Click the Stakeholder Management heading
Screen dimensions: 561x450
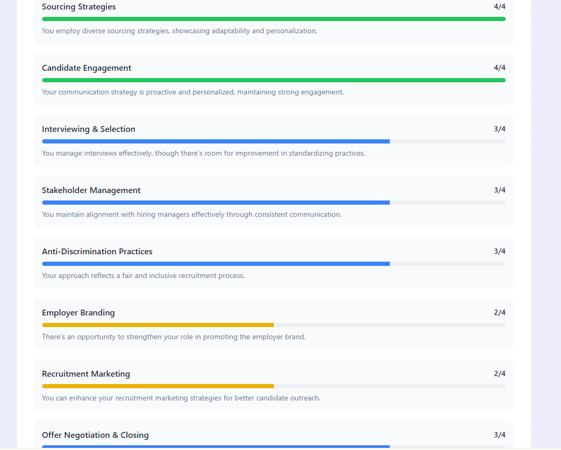point(91,190)
